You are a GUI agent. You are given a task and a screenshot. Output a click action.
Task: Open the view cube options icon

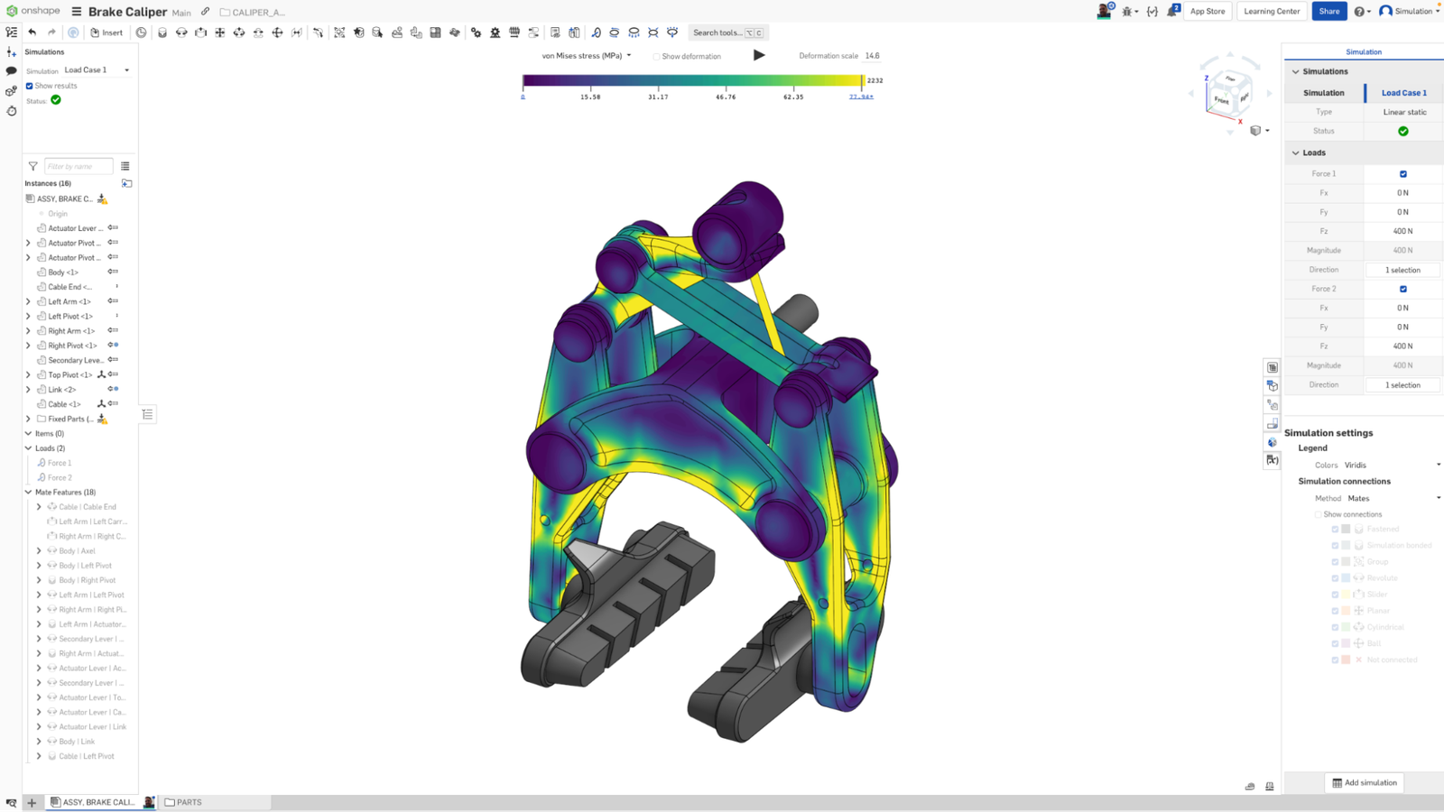tap(1256, 131)
